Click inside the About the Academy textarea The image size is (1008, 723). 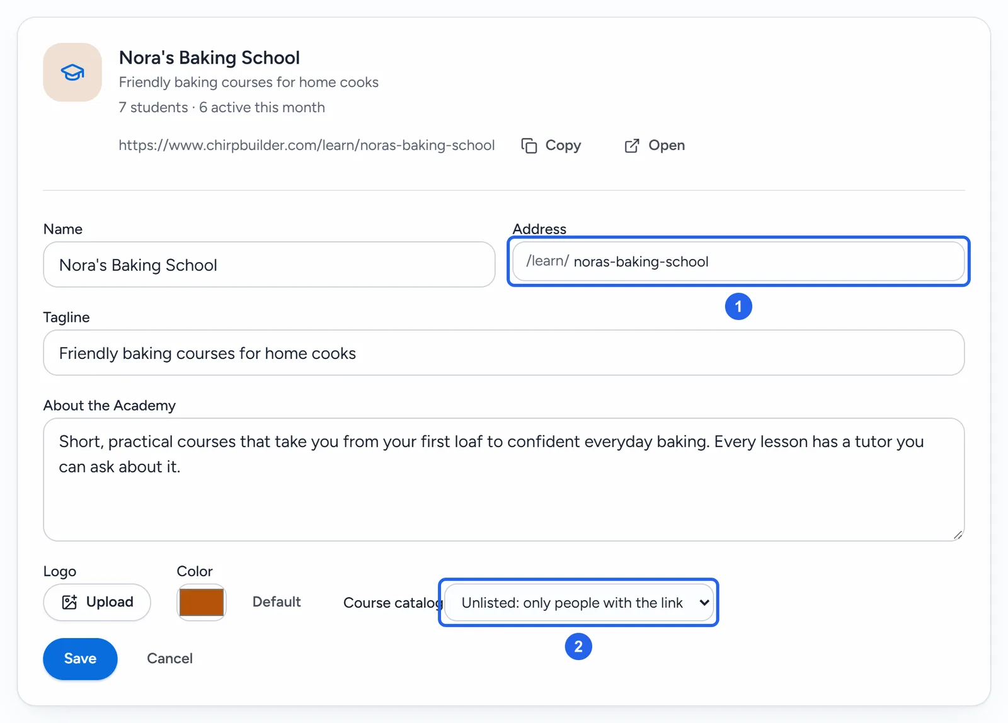[504, 479]
